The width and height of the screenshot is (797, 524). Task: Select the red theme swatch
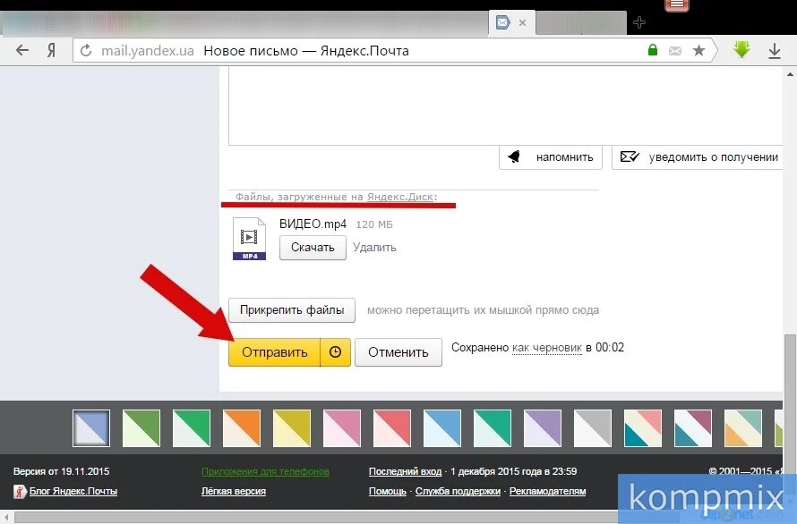(392, 428)
